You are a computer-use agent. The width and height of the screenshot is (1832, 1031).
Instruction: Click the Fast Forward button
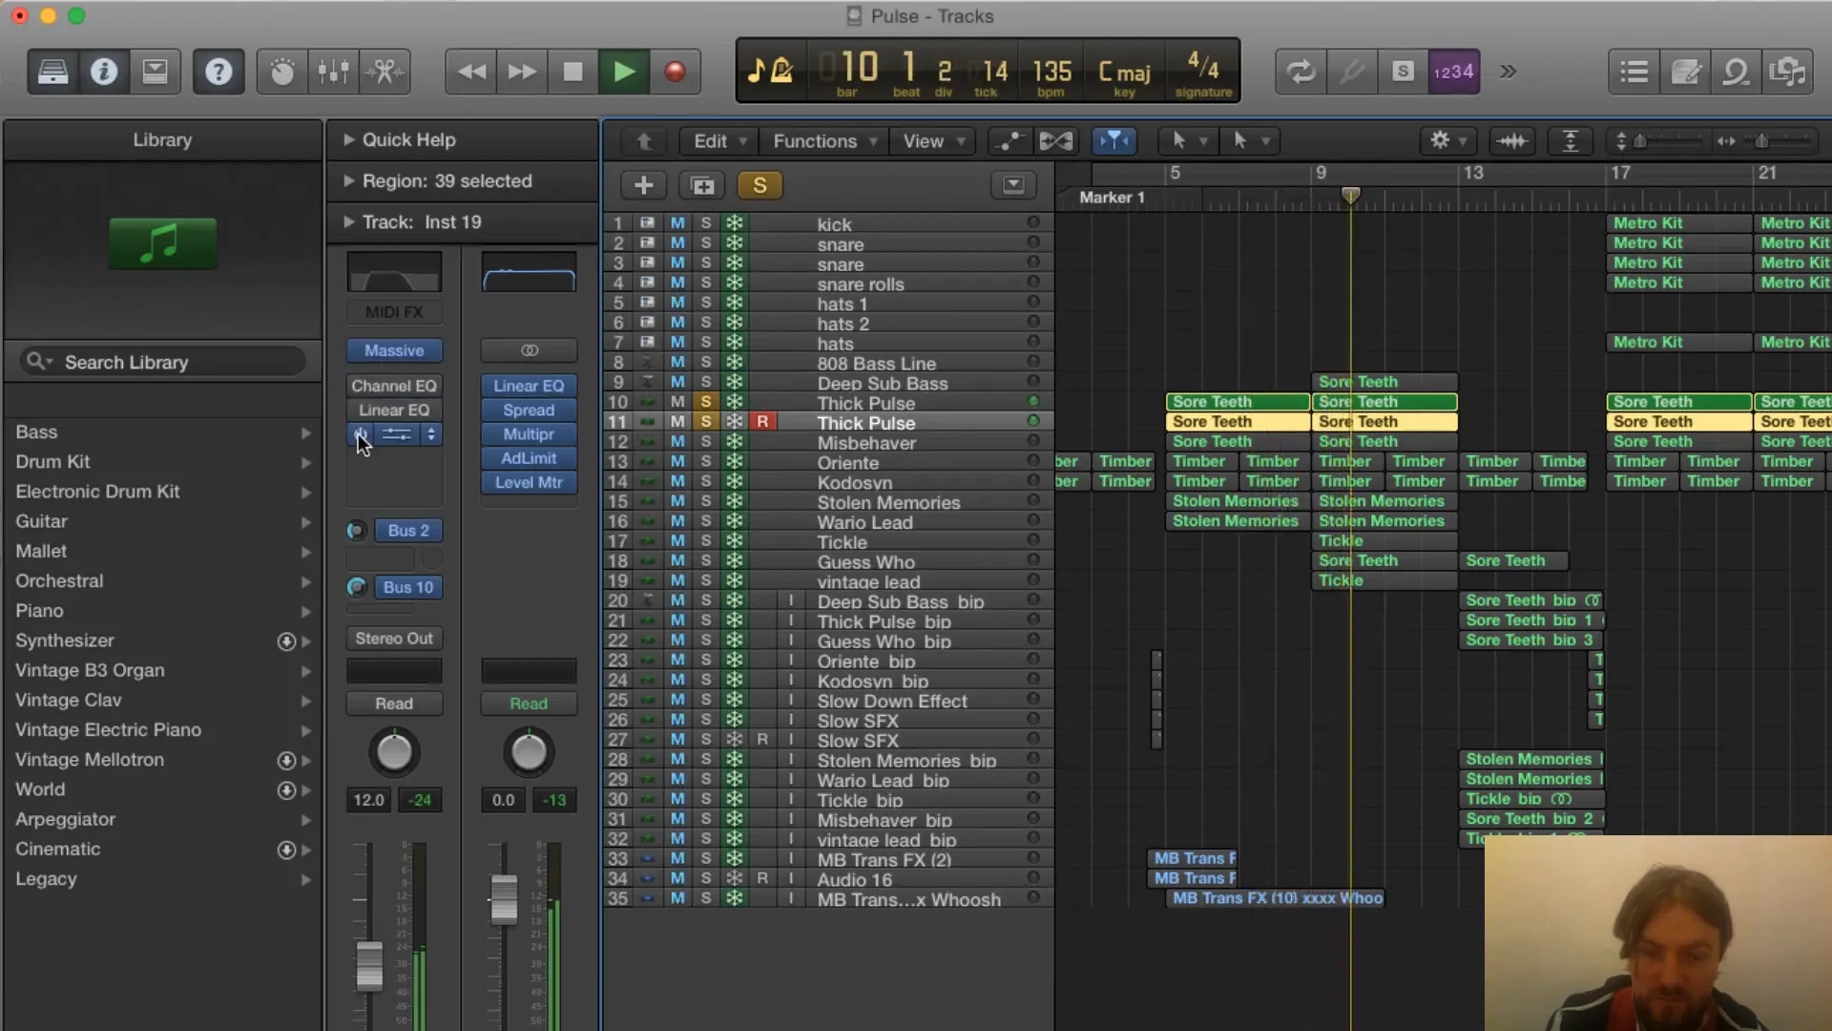[x=522, y=72]
